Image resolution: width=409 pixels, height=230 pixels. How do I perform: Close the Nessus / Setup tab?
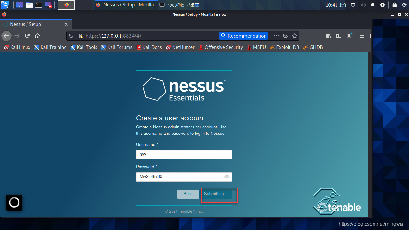(66, 24)
